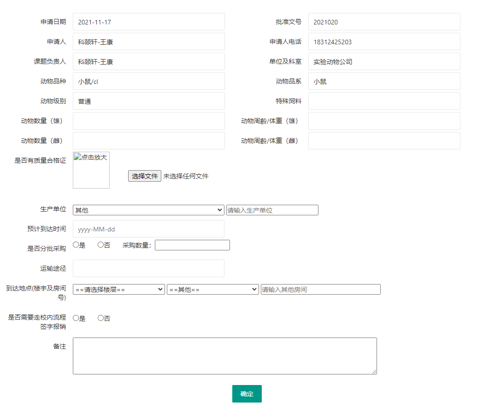Click the 运输途径 input field
Image resolution: width=477 pixels, height=409 pixels.
[x=148, y=268]
